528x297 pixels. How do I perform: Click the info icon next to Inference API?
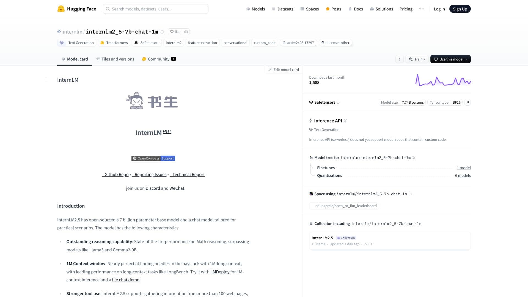[346, 121]
